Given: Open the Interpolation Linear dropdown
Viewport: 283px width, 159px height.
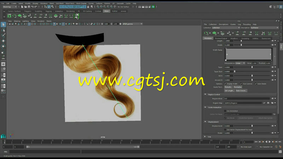Looking at the screenshot, I should pyautogui.click(x=240, y=63).
